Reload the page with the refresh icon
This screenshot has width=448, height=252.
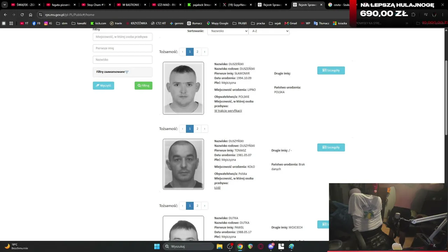pos(22,15)
